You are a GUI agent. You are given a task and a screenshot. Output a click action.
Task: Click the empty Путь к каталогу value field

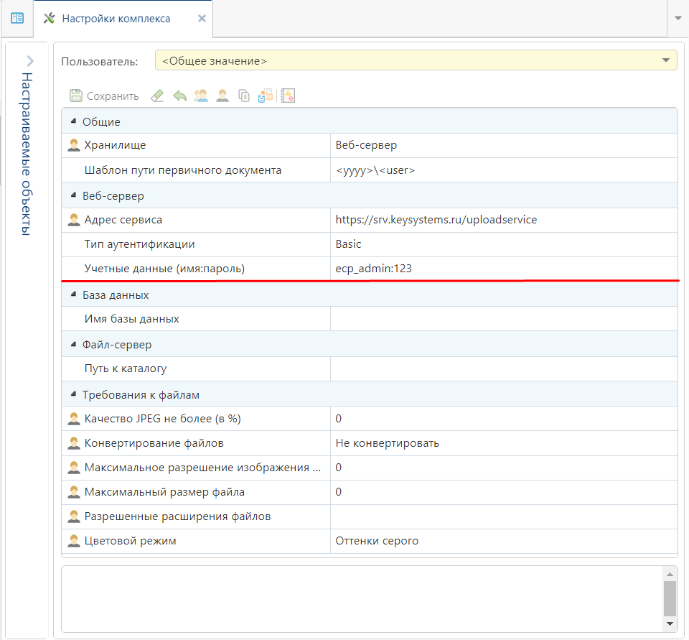(x=504, y=368)
